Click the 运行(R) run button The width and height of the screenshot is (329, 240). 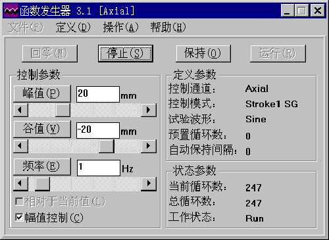click(x=278, y=54)
